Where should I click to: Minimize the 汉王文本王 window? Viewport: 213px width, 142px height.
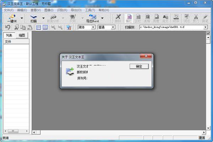(x=189, y=3)
